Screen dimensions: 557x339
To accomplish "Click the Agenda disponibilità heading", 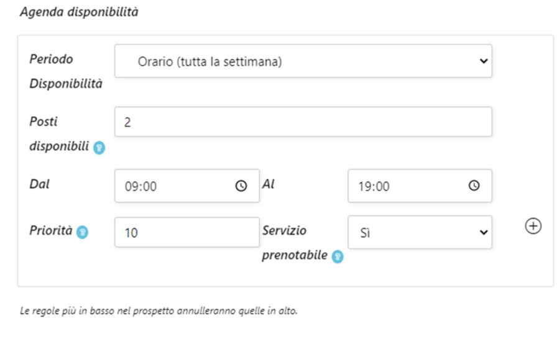I will 79,12.
